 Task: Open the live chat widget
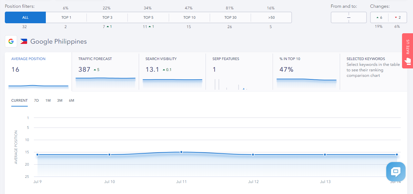[396, 171]
